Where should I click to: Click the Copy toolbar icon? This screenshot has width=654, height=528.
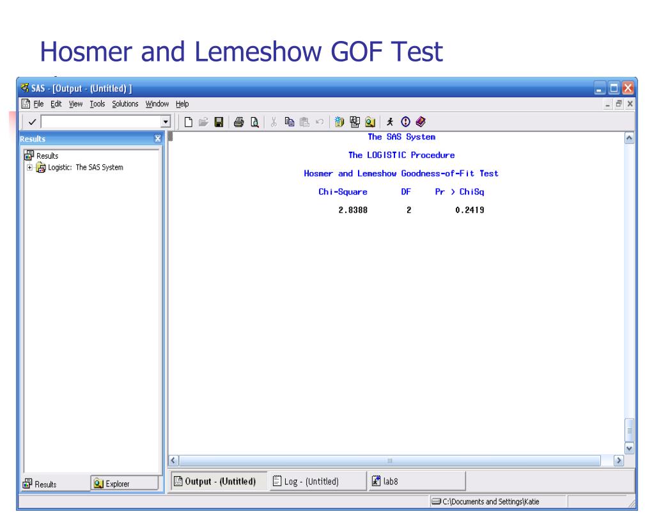point(289,122)
